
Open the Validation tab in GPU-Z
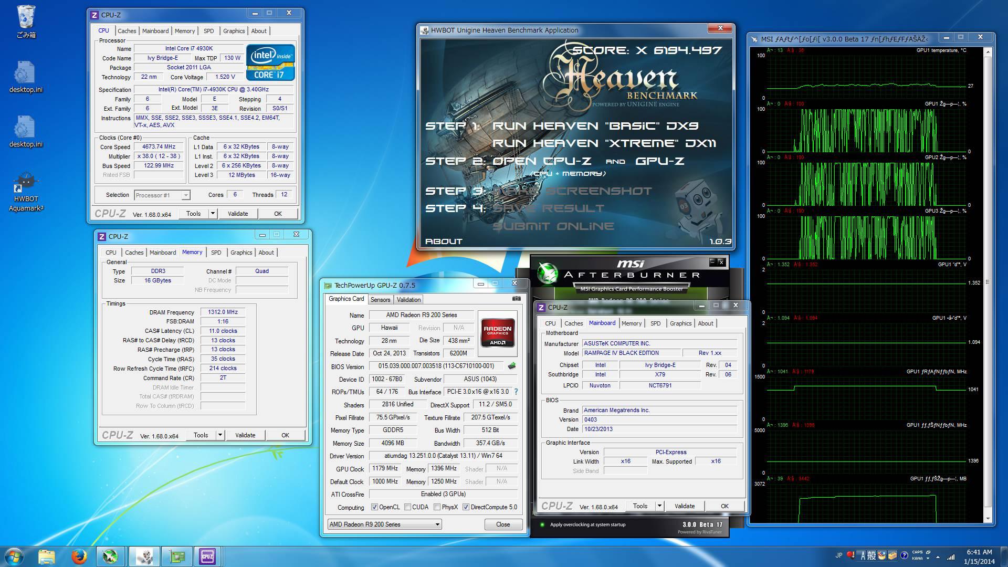pos(408,300)
